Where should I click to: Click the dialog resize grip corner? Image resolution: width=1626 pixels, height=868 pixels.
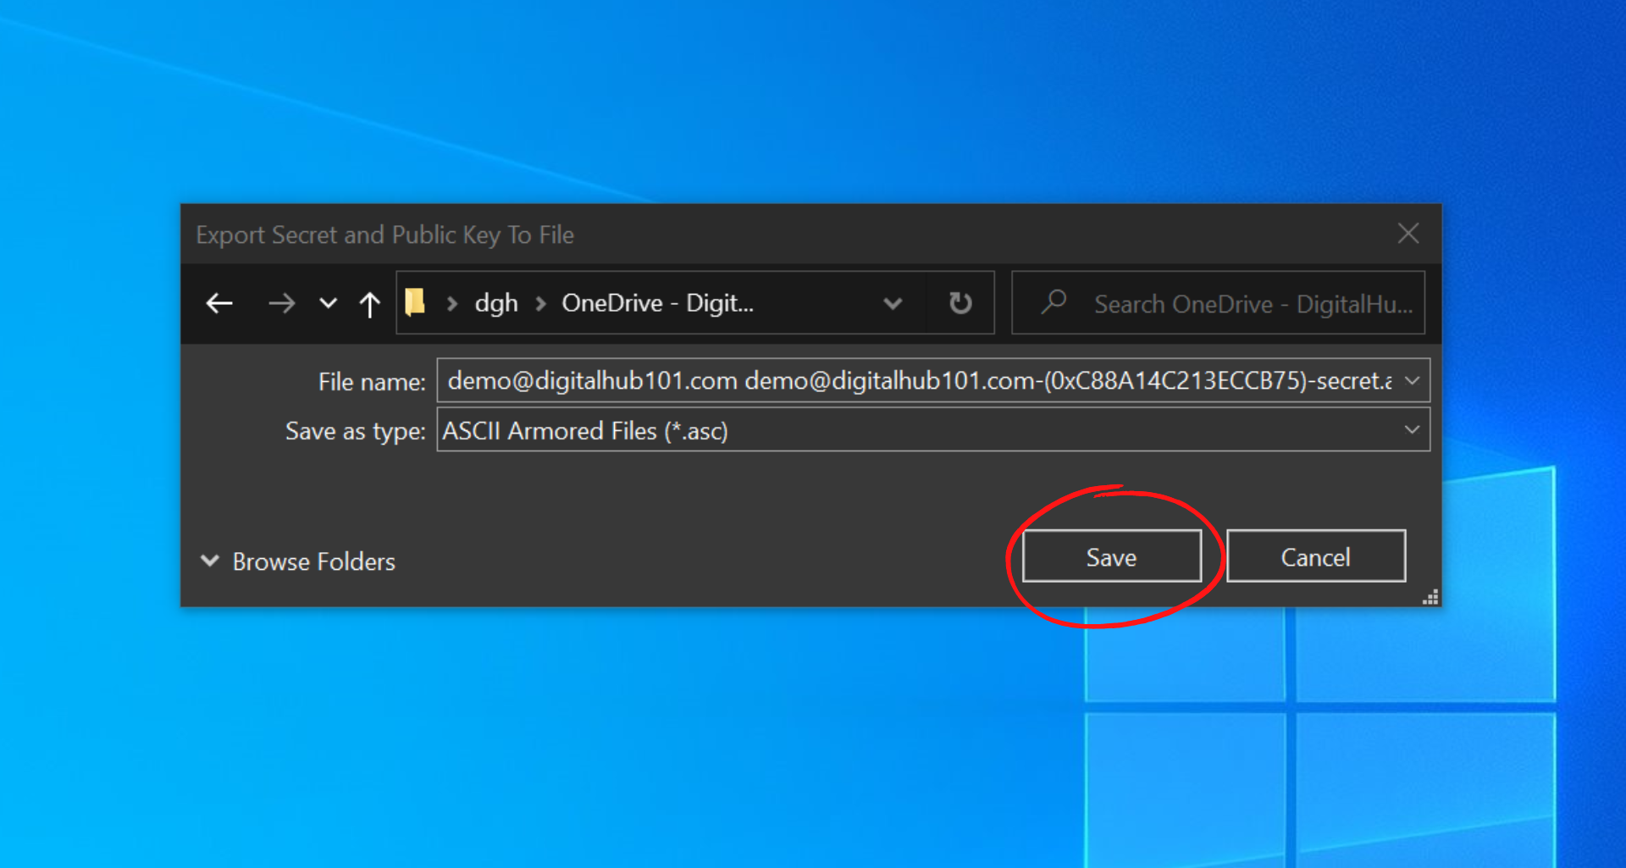[1430, 598]
